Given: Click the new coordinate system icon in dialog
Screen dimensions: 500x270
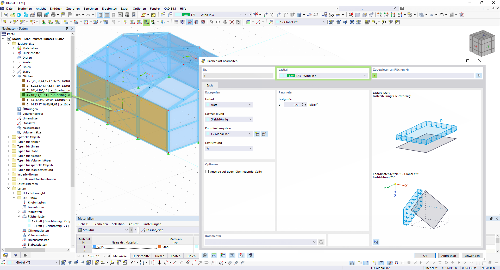Looking at the screenshot, I should pos(257,134).
